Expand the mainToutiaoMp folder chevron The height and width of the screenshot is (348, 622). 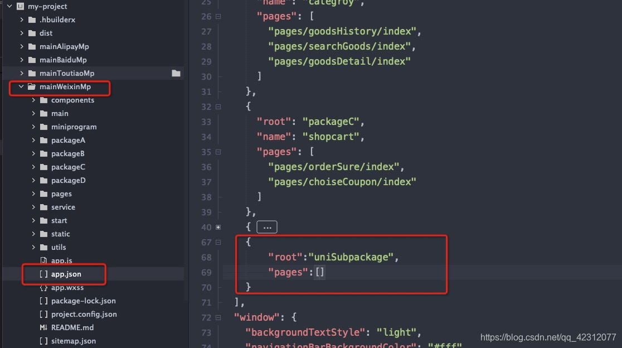pyautogui.click(x=22, y=73)
